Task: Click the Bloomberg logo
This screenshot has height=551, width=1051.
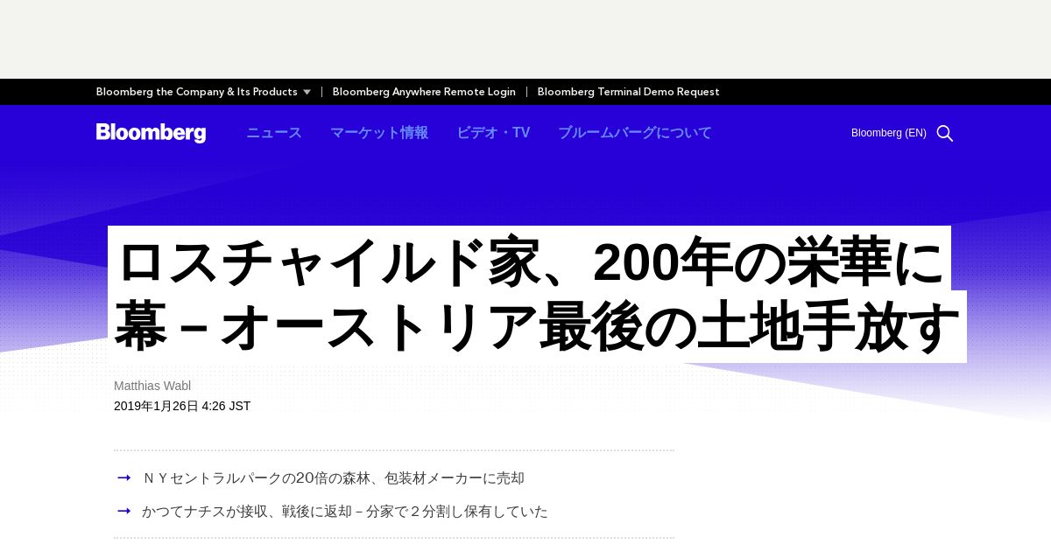Action: (151, 133)
